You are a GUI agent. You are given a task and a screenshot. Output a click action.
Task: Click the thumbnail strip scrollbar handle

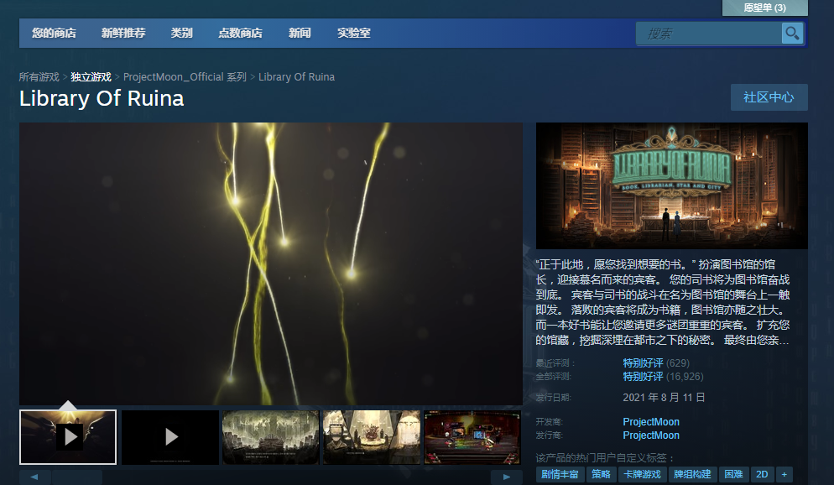(76, 477)
